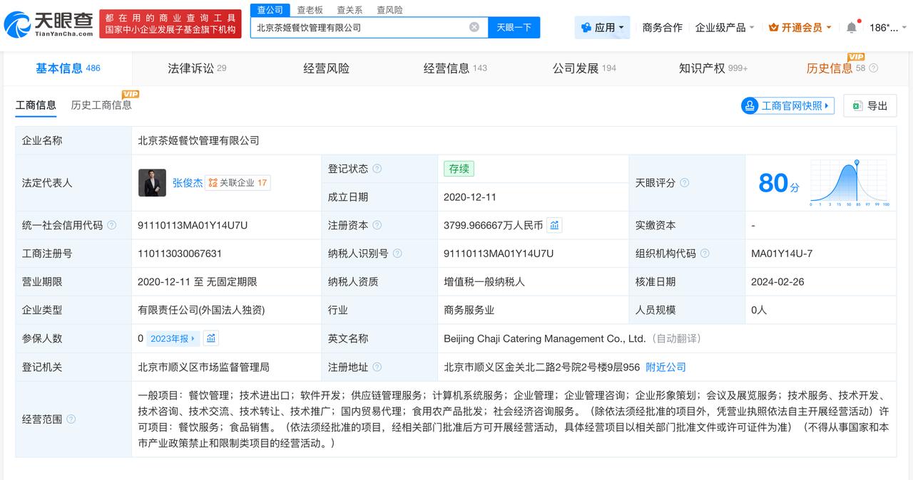Click the stamp icon on 工商官网快照 button

(x=749, y=105)
